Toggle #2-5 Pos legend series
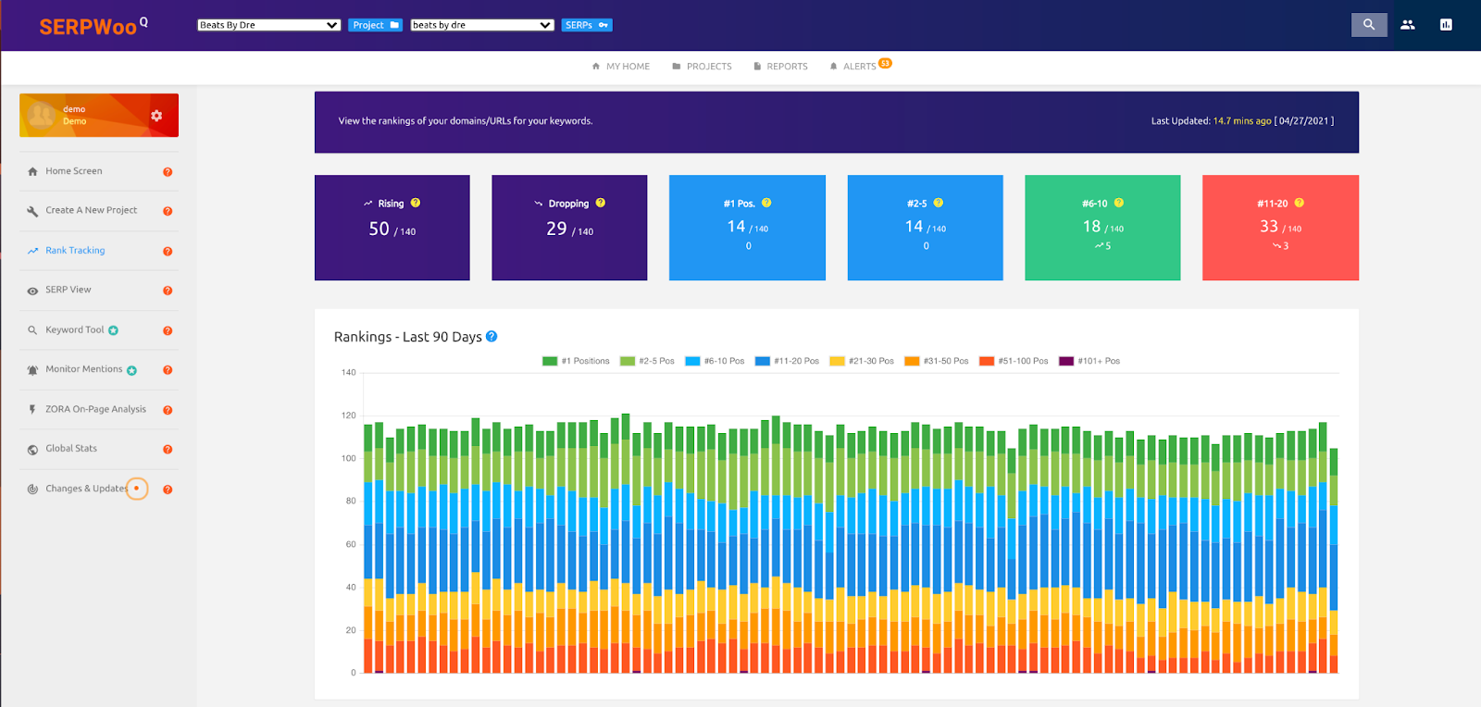The width and height of the screenshot is (1481, 707). (647, 361)
